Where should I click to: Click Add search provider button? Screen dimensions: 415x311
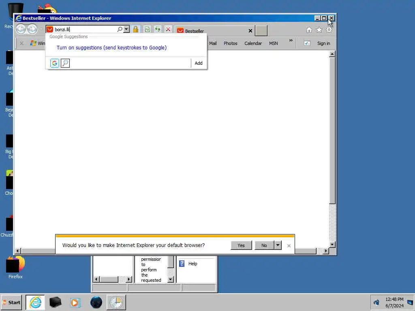click(x=199, y=63)
